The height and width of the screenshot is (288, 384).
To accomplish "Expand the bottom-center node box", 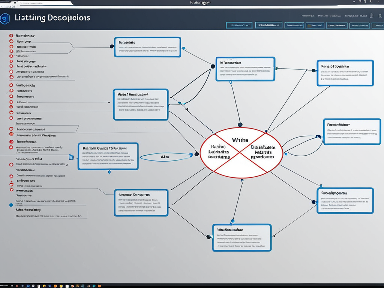I will coord(241,238).
